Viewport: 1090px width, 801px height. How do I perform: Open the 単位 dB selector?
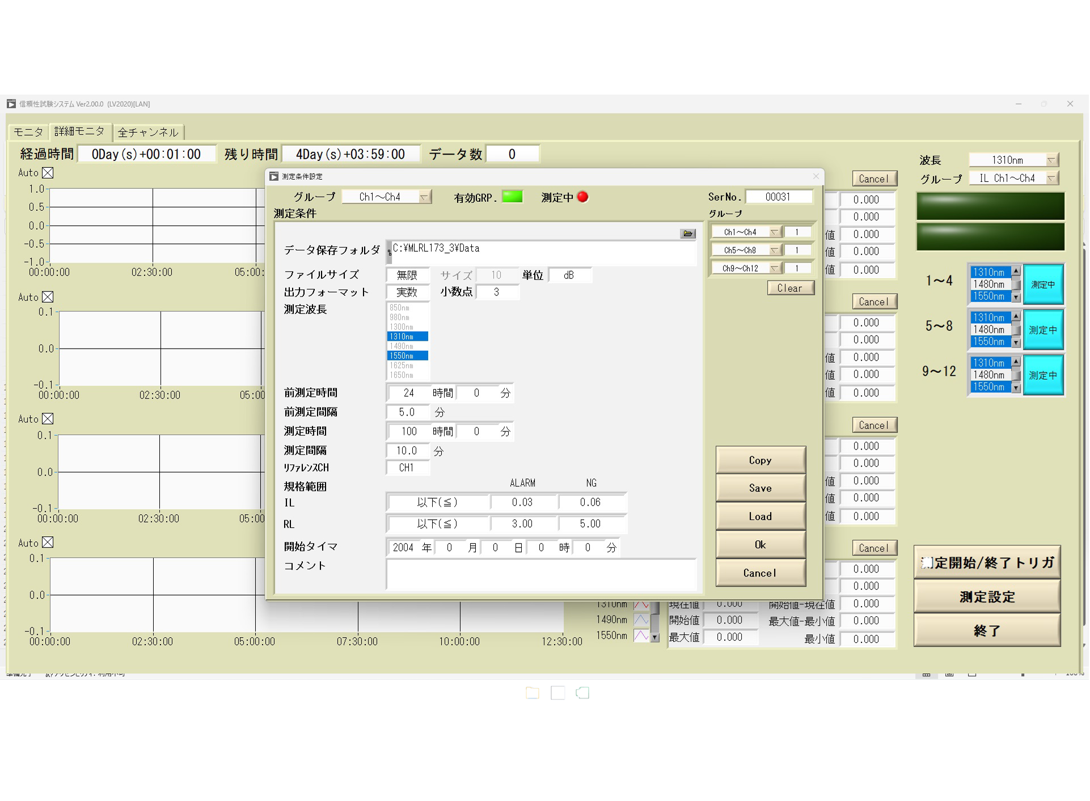click(x=569, y=275)
